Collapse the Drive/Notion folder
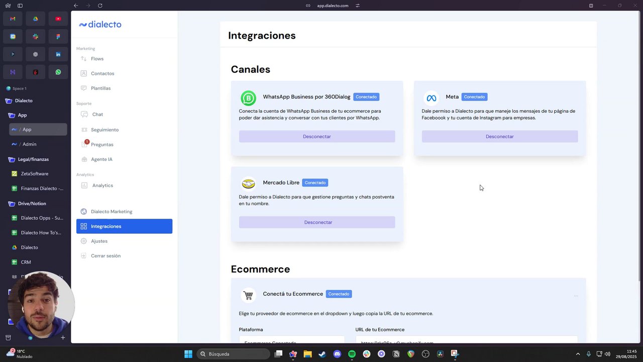This screenshot has width=643, height=362. tap(37, 204)
